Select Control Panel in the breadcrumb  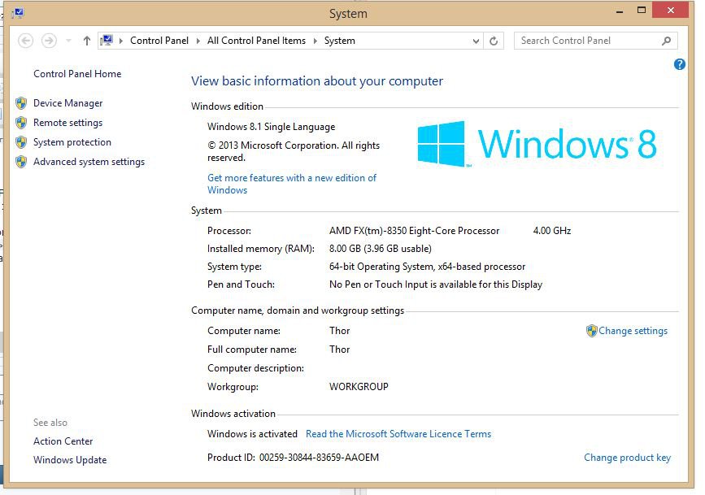click(x=159, y=41)
